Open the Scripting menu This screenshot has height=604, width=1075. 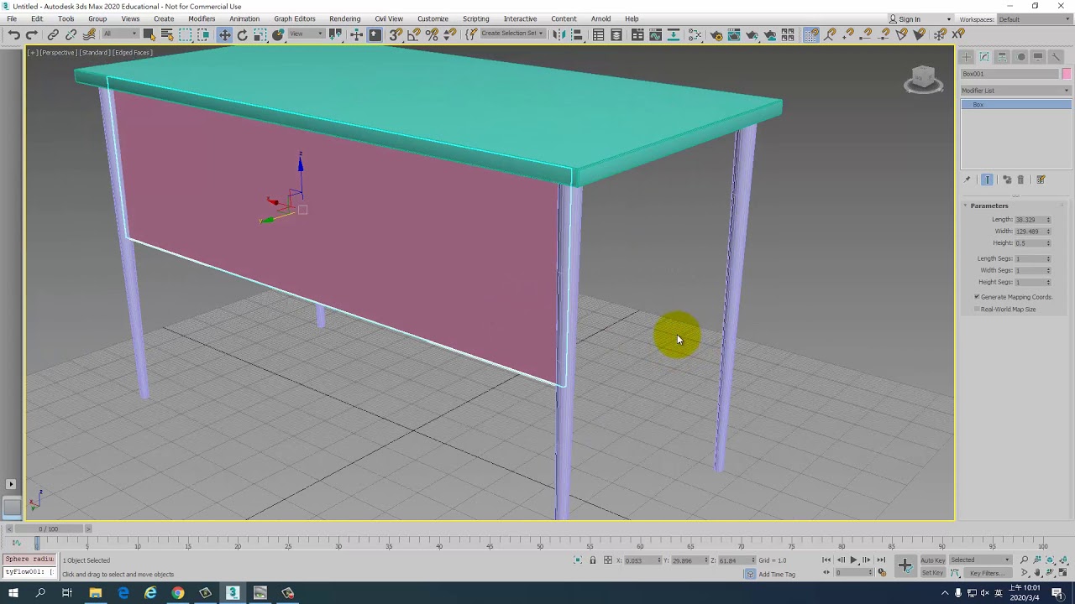point(475,19)
